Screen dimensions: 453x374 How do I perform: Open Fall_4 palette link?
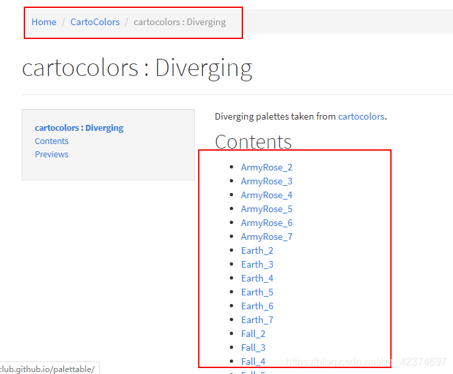point(253,361)
